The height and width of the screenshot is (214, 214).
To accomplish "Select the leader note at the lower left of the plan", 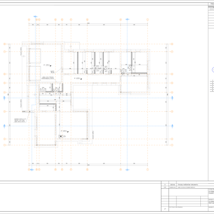I will click(x=19, y=120).
